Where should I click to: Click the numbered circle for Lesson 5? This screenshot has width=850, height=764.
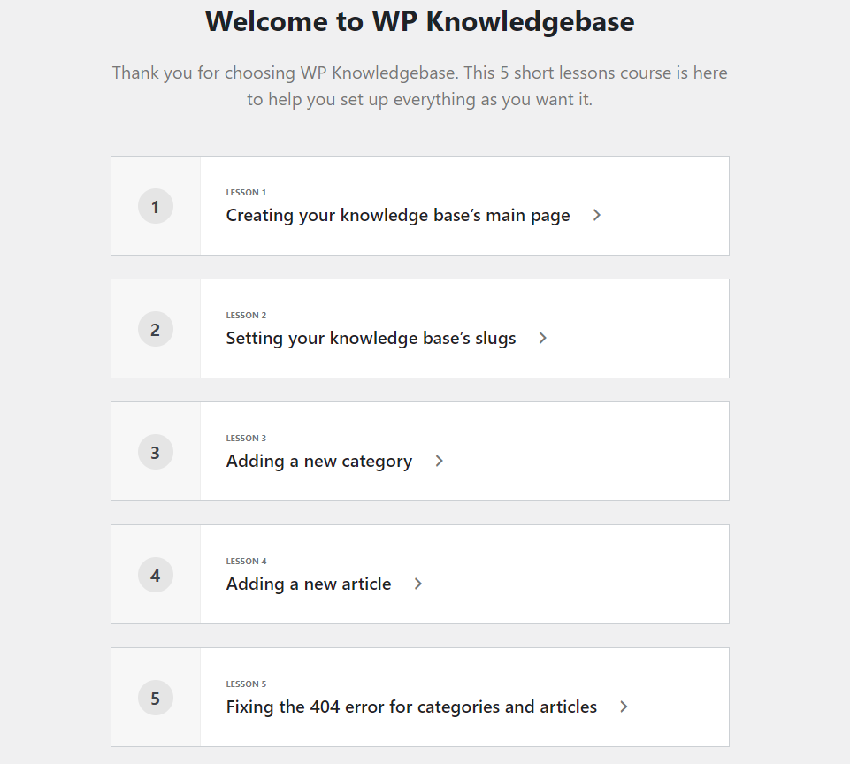[x=156, y=698]
